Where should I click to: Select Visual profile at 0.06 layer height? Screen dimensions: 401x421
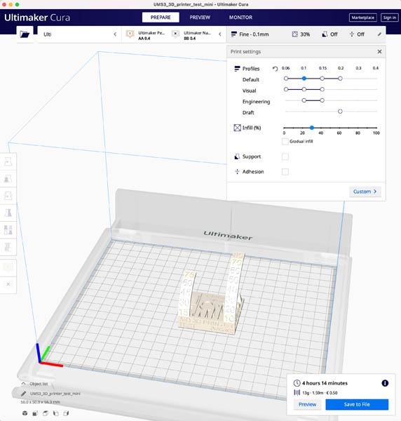pyautogui.click(x=286, y=89)
